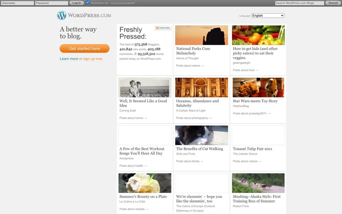
Task: Open Oceanus, Abundance and Salubrity post
Action: click(197, 103)
